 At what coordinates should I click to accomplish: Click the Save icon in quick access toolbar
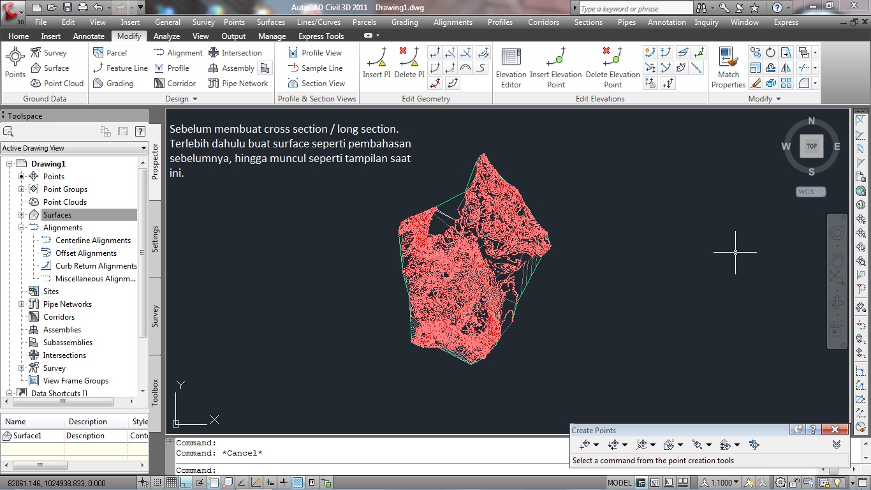point(68,8)
